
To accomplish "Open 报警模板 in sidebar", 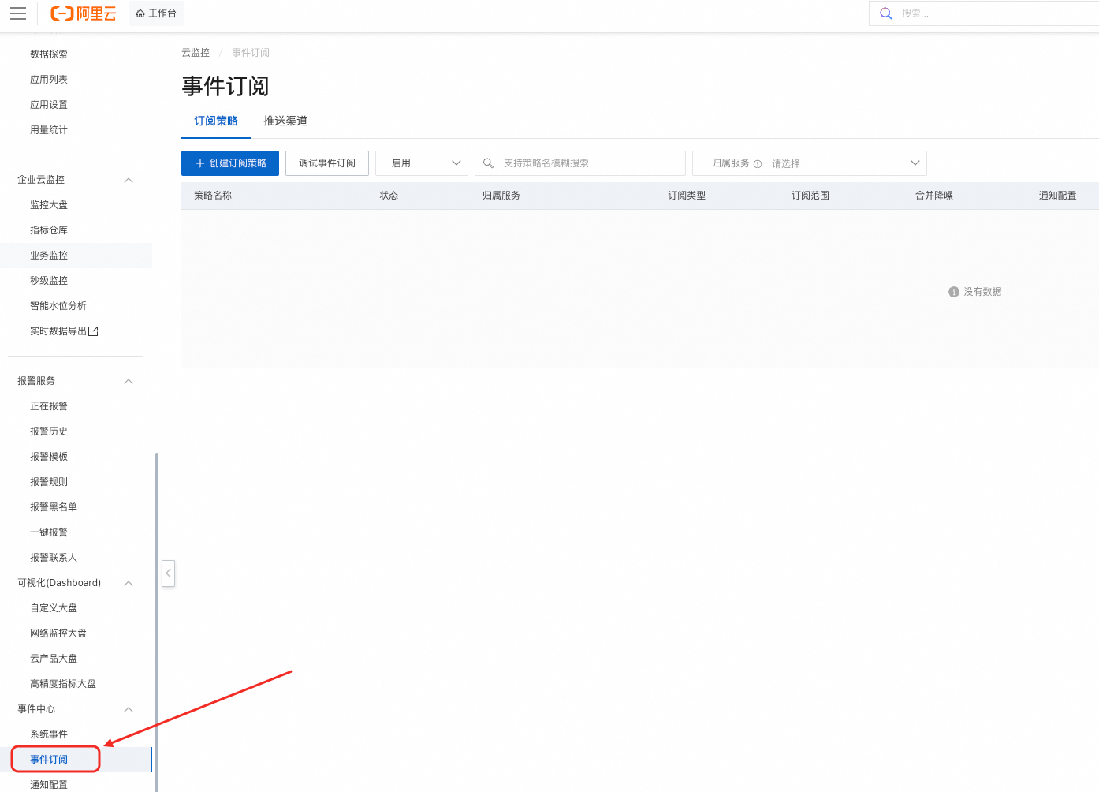I will 49,457.
